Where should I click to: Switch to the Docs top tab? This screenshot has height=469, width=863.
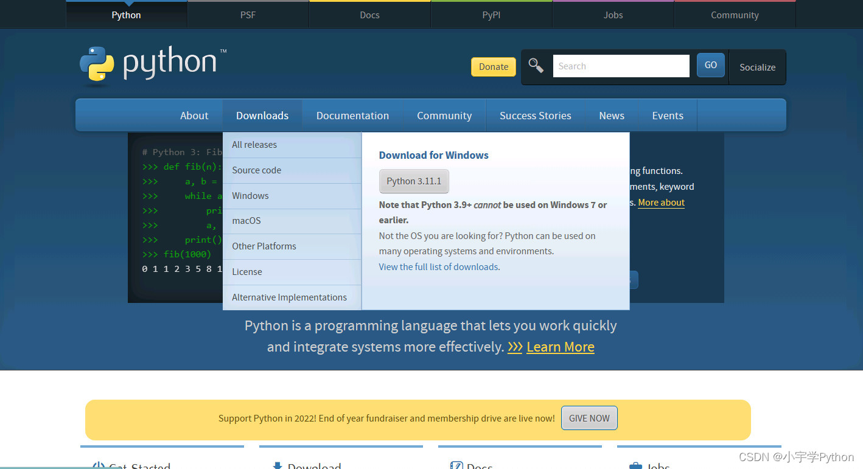pyautogui.click(x=370, y=15)
